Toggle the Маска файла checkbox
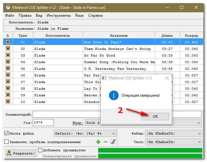 (x=6, y=133)
